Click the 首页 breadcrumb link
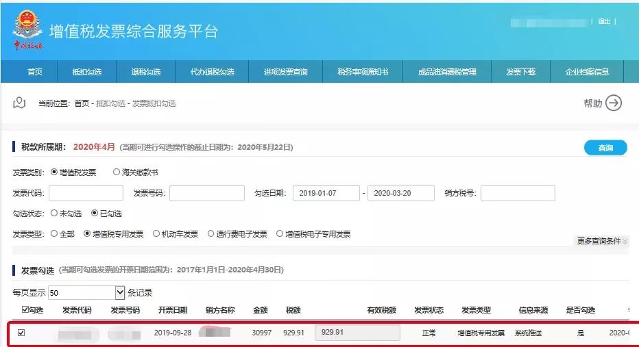 pyautogui.click(x=82, y=103)
